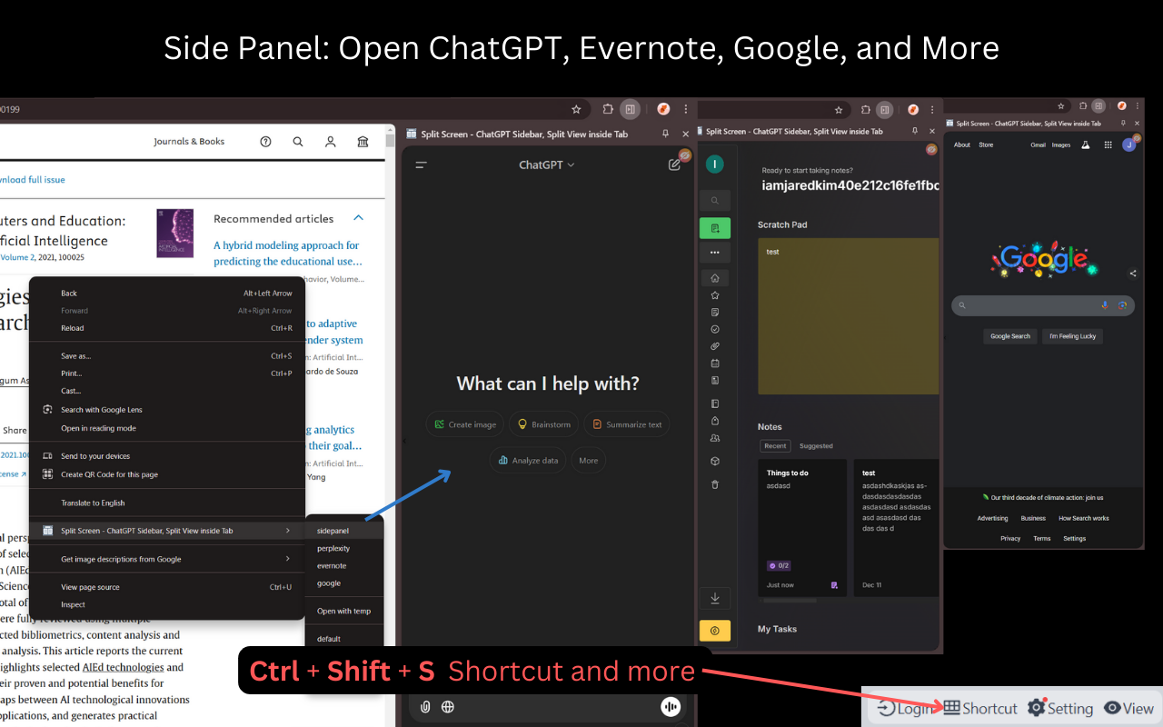Viewport: 1163px width, 727px height.
Task: Open the Evernote three-dots more menu
Action: tap(715, 252)
